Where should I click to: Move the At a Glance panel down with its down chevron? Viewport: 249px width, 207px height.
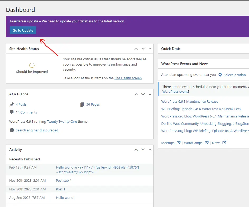tap(143, 94)
